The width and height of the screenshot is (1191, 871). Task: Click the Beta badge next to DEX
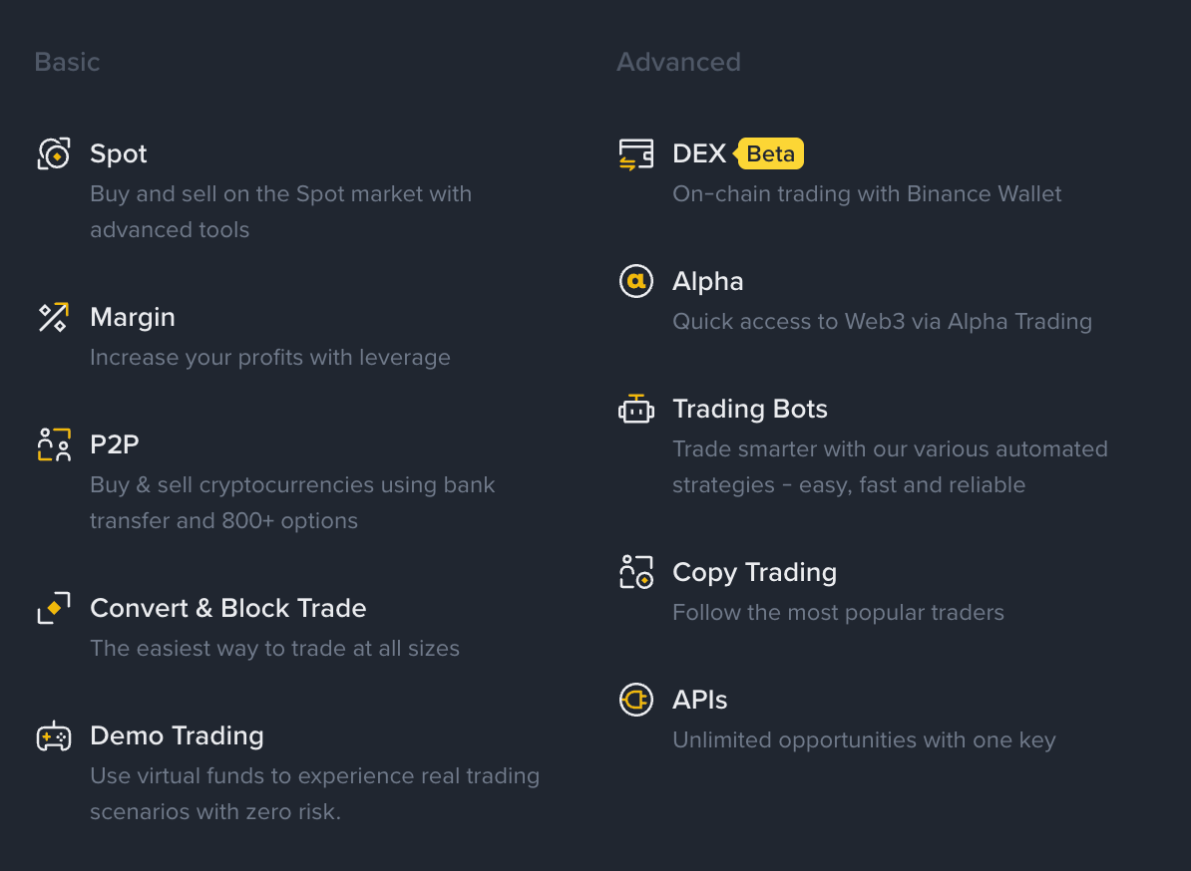[x=769, y=153]
